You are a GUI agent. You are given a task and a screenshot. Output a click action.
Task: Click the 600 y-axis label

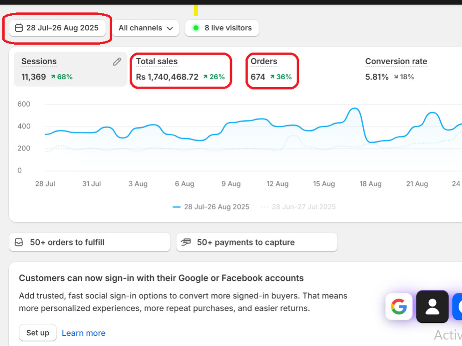(24, 104)
